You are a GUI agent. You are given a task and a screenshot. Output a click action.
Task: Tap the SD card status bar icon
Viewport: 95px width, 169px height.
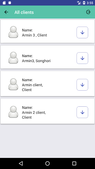click(4, 3)
